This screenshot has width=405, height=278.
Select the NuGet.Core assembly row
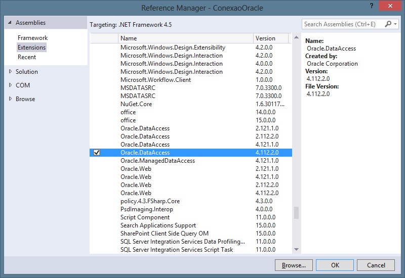[x=136, y=104]
